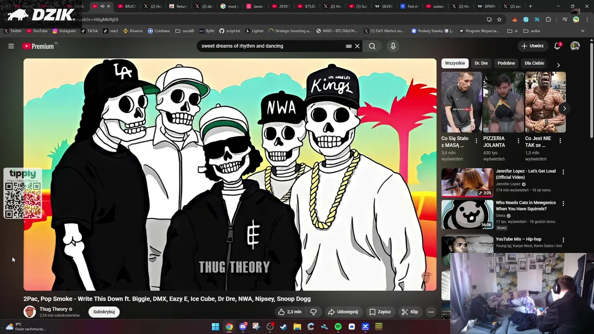
Task: Switch to the SILVER browser tab
Action: point(384,6)
